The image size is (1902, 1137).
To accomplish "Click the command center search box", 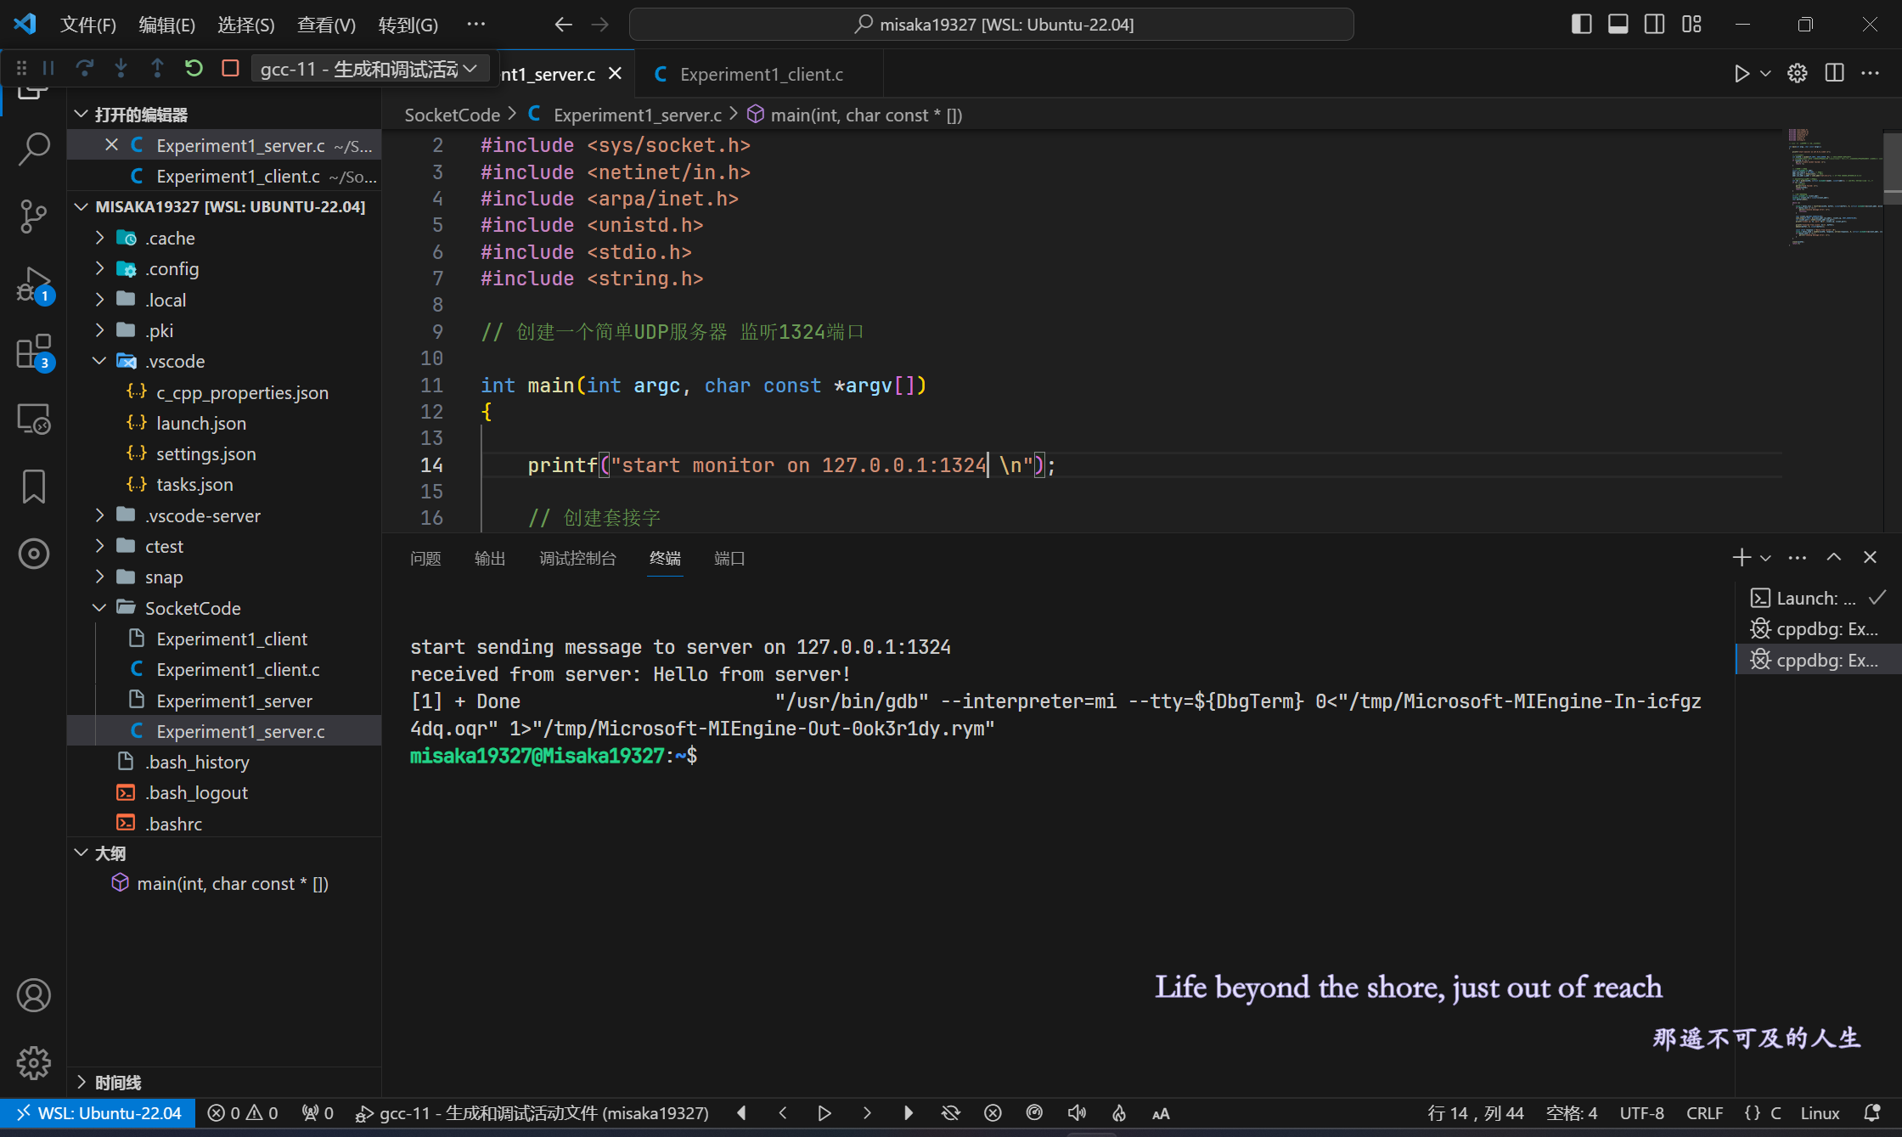I will [991, 25].
